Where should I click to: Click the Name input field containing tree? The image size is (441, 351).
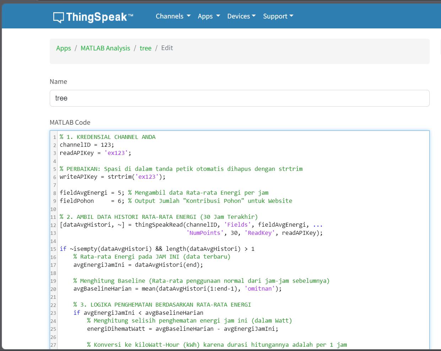point(240,98)
